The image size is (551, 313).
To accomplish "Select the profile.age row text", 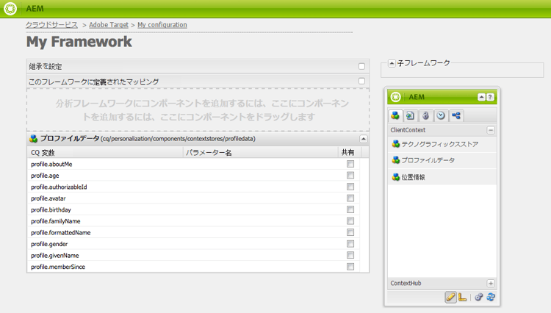I will (x=45, y=176).
